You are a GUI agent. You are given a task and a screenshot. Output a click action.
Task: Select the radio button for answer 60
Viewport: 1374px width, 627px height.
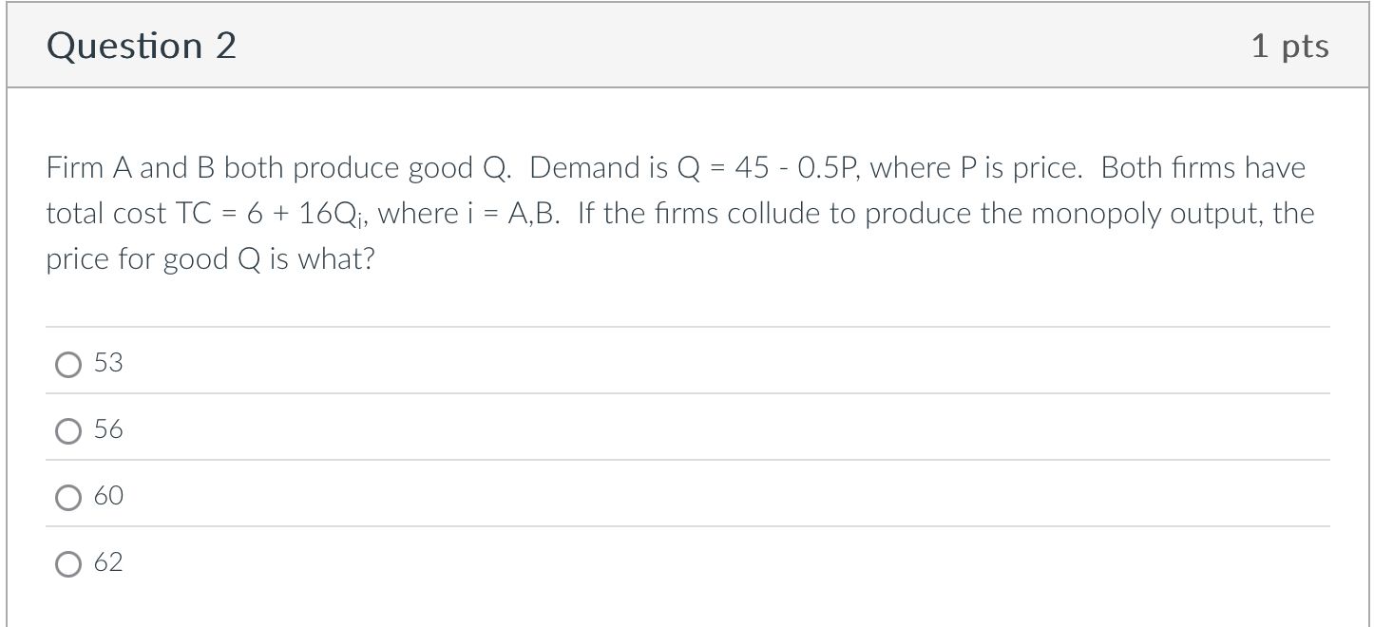67,497
